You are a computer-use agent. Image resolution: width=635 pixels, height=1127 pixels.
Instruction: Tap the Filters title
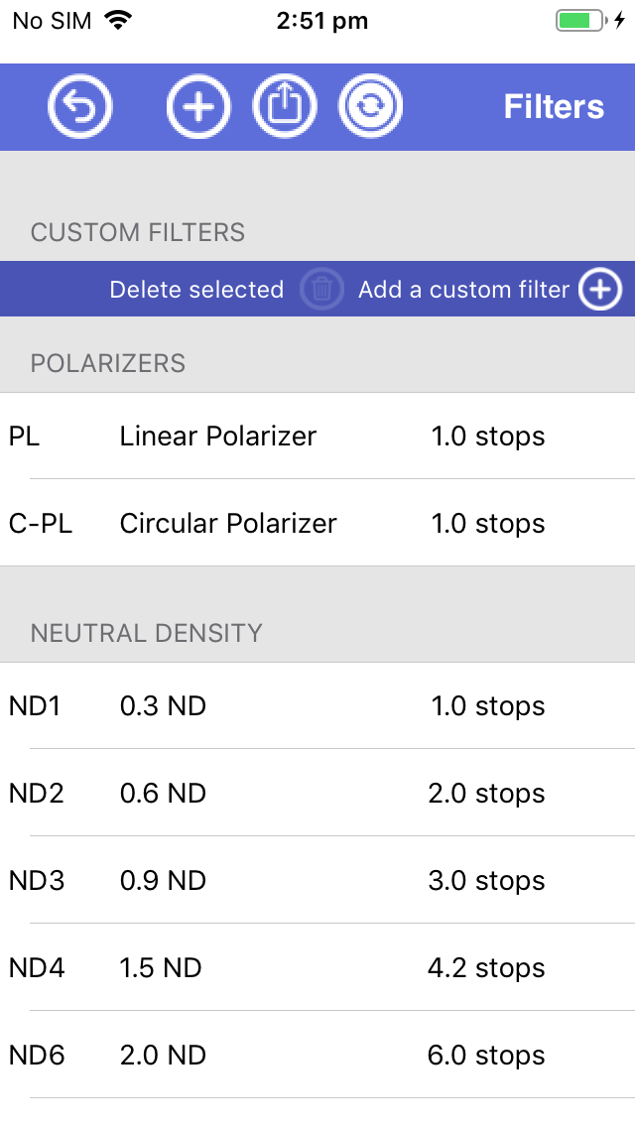[x=553, y=106]
